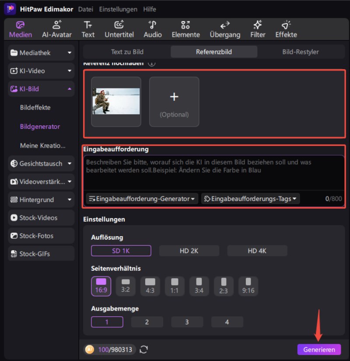This screenshot has height=361, width=350.
Task: Open the Effekte tool
Action: [x=286, y=29]
